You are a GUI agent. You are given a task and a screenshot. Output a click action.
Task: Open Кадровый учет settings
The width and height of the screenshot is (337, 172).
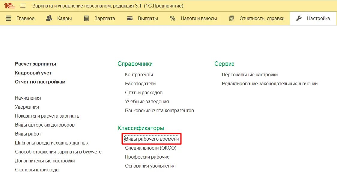pyautogui.click(x=33, y=73)
